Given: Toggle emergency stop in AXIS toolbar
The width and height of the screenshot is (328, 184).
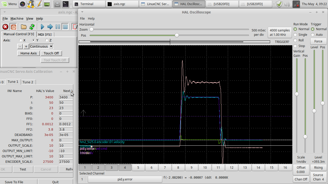Looking at the screenshot, I should 5,27.
